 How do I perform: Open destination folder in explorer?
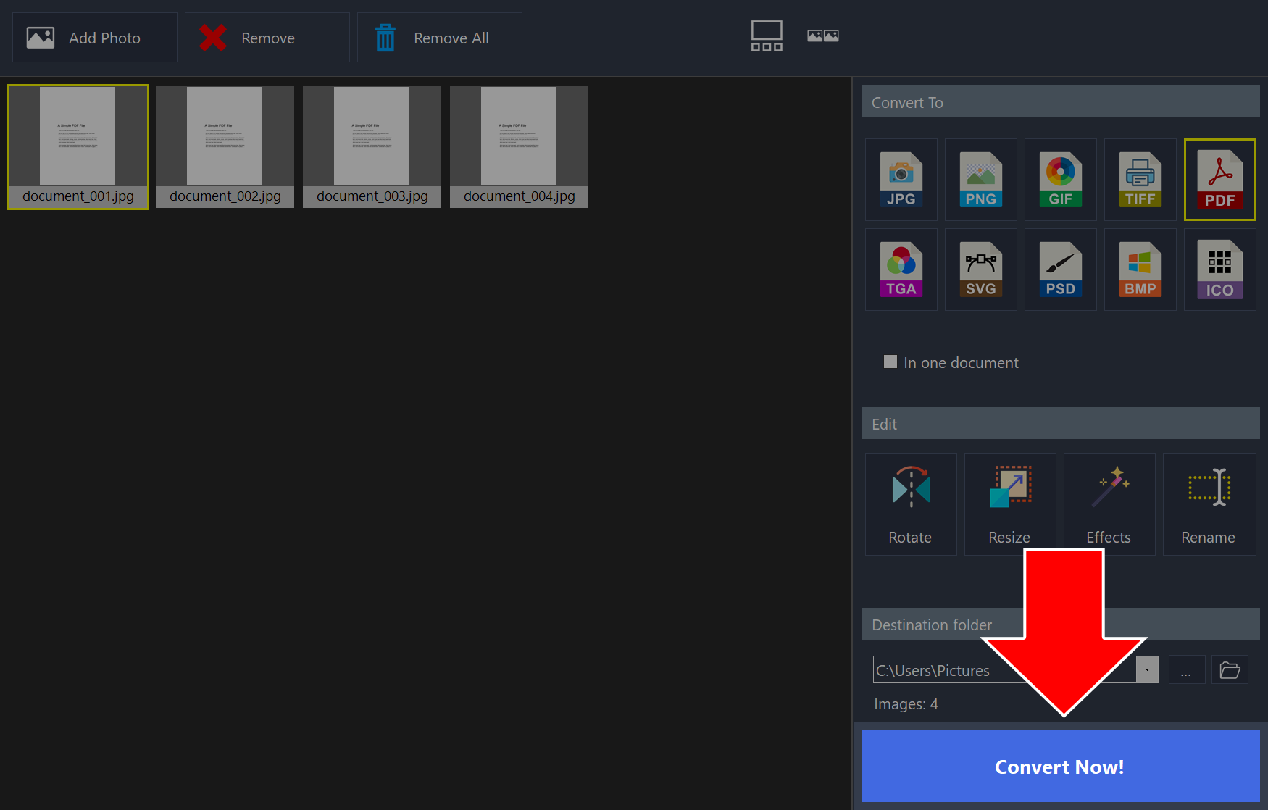pos(1230,670)
